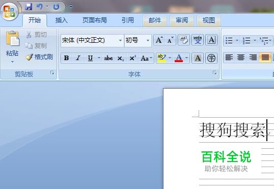Redo or repeat the last action
The width and height of the screenshot is (274, 189).
(x=56, y=7)
